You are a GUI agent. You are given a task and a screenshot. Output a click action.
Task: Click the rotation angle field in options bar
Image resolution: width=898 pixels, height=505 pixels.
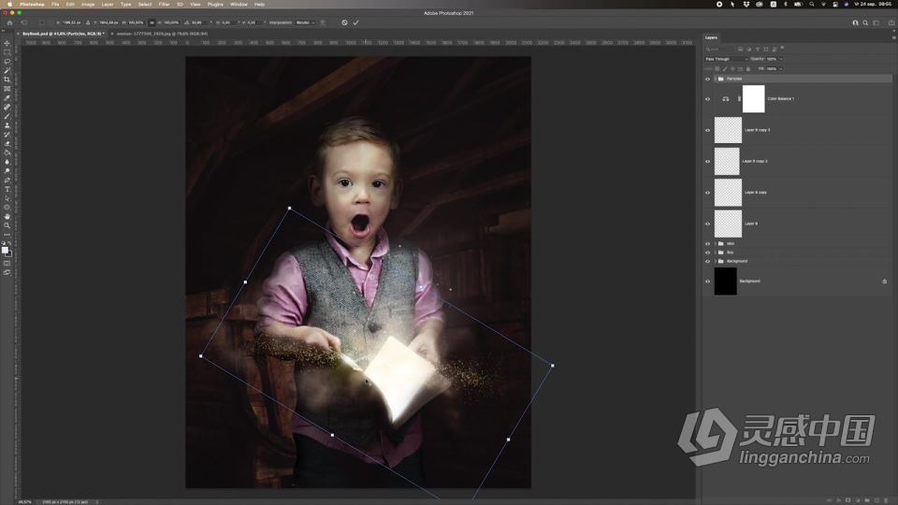coord(200,22)
